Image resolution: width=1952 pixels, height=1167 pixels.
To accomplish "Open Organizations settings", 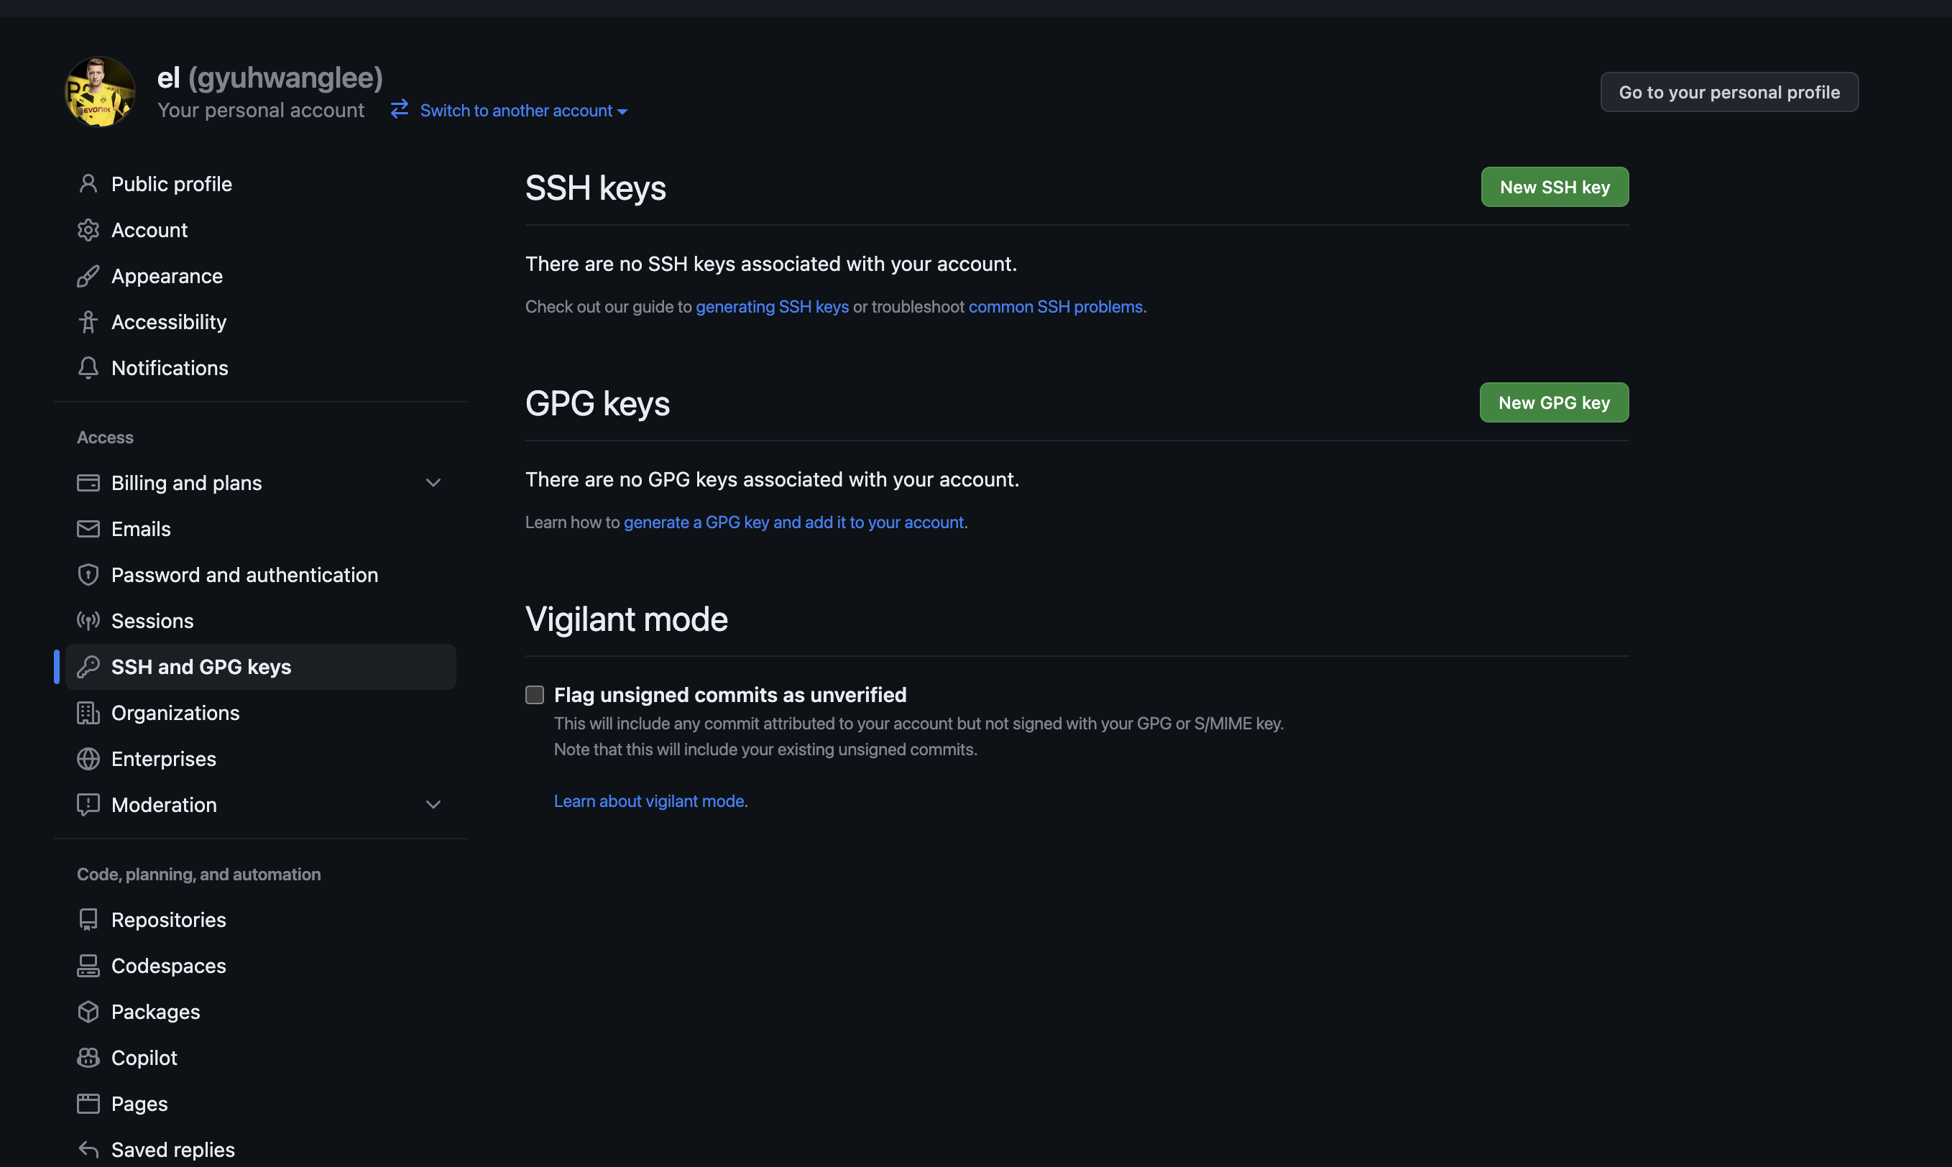I will tap(261, 714).
